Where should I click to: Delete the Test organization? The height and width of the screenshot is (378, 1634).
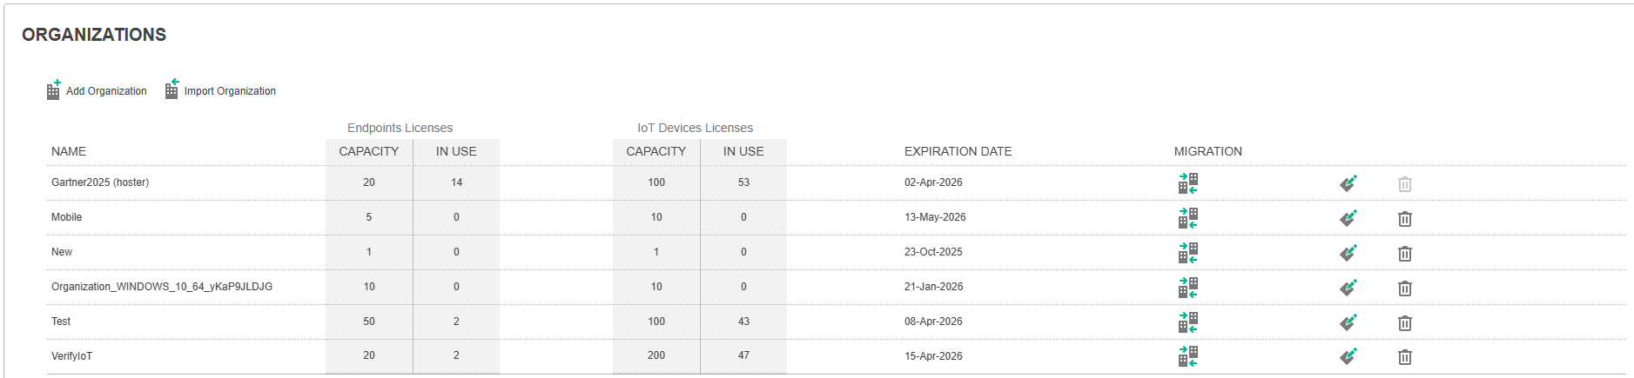point(1405,323)
